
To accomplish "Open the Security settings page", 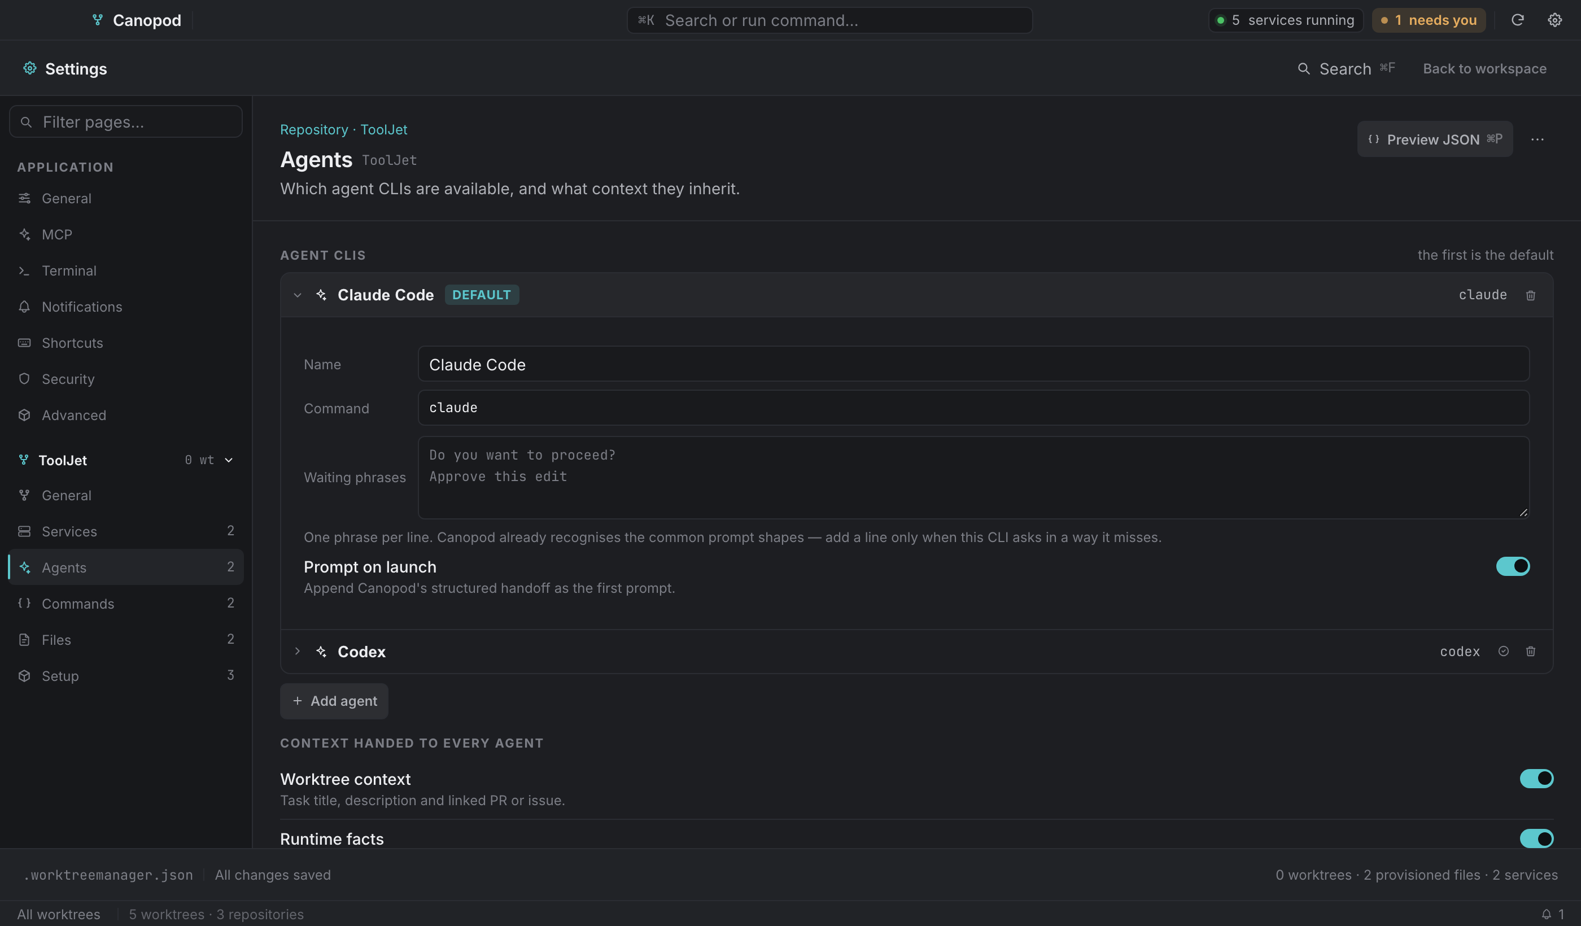I will pyautogui.click(x=125, y=379).
